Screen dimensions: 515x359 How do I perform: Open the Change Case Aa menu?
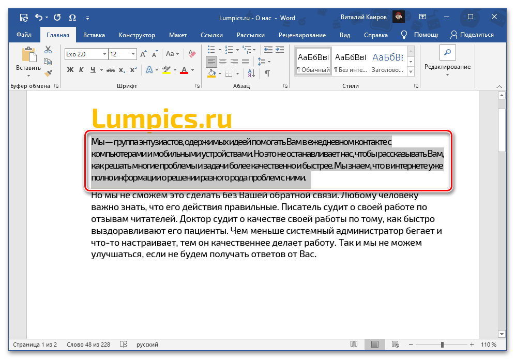[172, 54]
